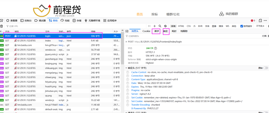The width and height of the screenshot is (269, 113).
Task: Expand the POST login URL row
Action: 126,42
